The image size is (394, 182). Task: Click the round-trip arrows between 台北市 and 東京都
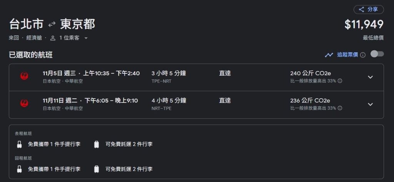click(52, 24)
